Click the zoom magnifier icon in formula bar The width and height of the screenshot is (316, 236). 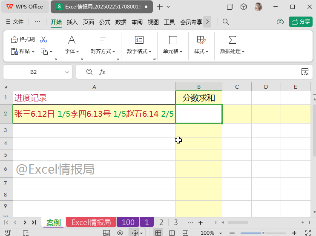89,72
